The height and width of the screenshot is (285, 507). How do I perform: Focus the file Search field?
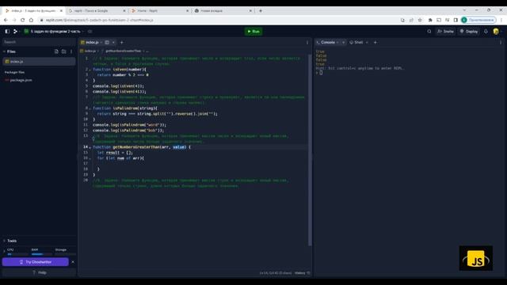[x=39, y=42]
